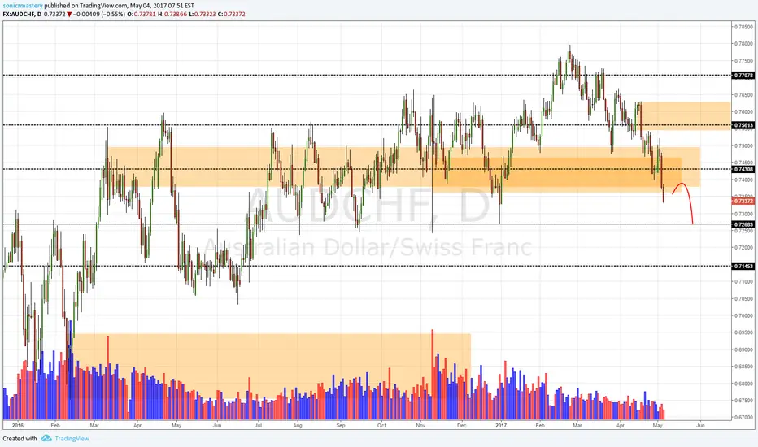Click the 0.78000 value on price axis

point(744,44)
